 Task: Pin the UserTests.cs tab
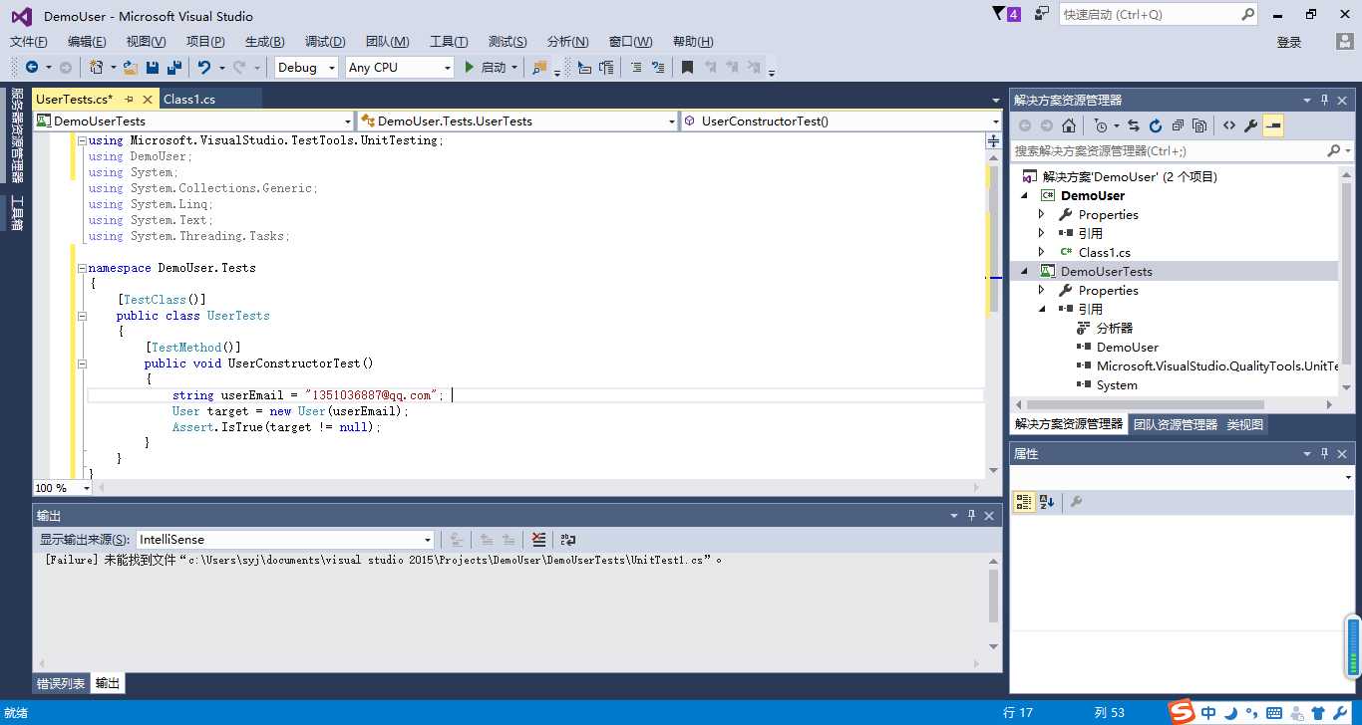130,99
